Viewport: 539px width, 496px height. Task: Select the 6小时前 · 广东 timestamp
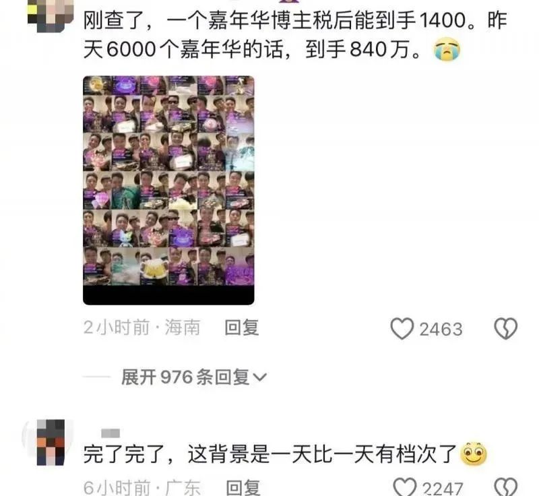pyautogui.click(x=141, y=487)
